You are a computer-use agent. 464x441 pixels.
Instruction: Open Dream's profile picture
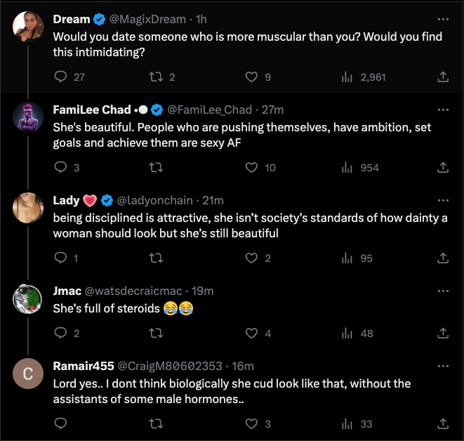[x=28, y=27]
